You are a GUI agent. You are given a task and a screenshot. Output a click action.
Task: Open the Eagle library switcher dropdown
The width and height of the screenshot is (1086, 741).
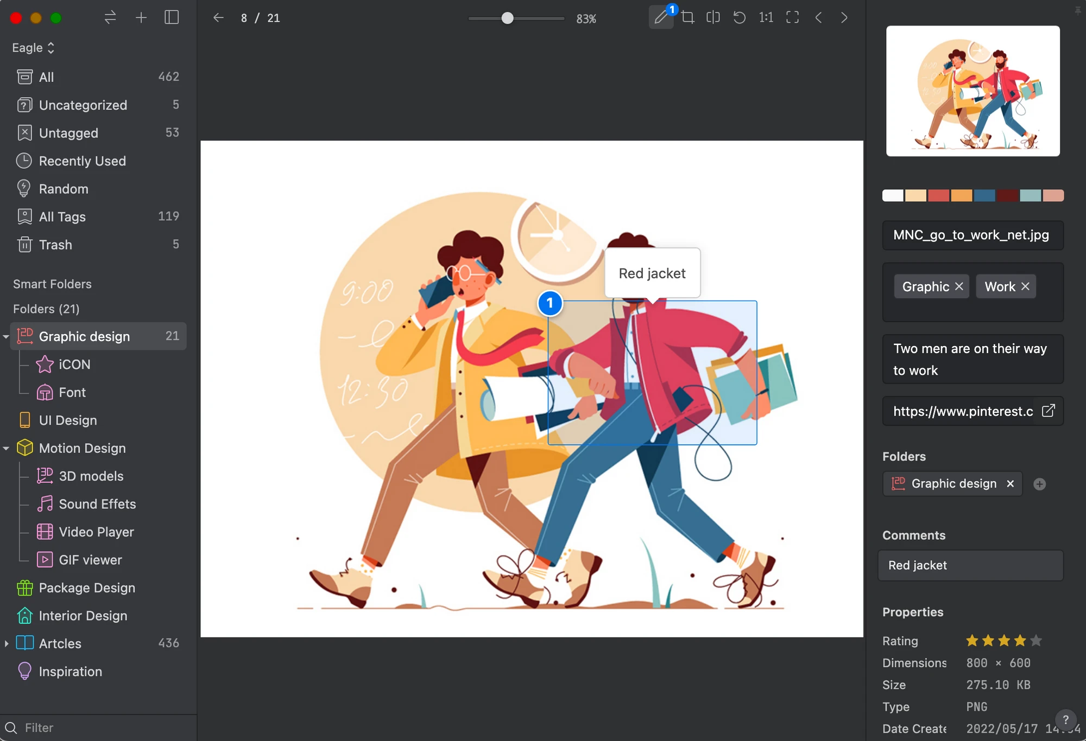(34, 48)
